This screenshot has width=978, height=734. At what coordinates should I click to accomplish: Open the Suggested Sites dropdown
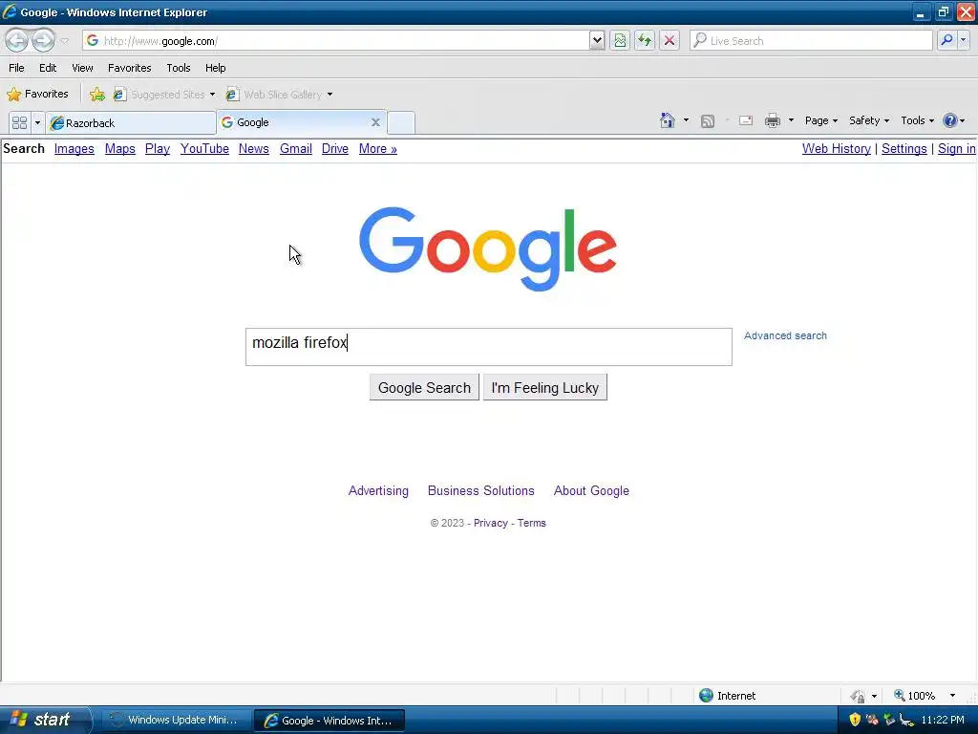click(x=164, y=95)
